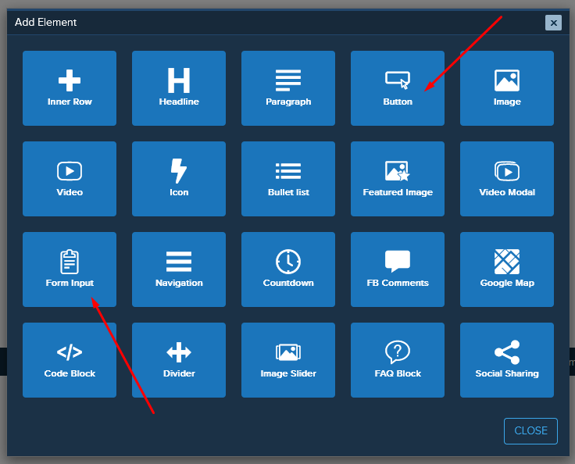Select the Paragraph element tile
575x464 pixels.
(288, 88)
